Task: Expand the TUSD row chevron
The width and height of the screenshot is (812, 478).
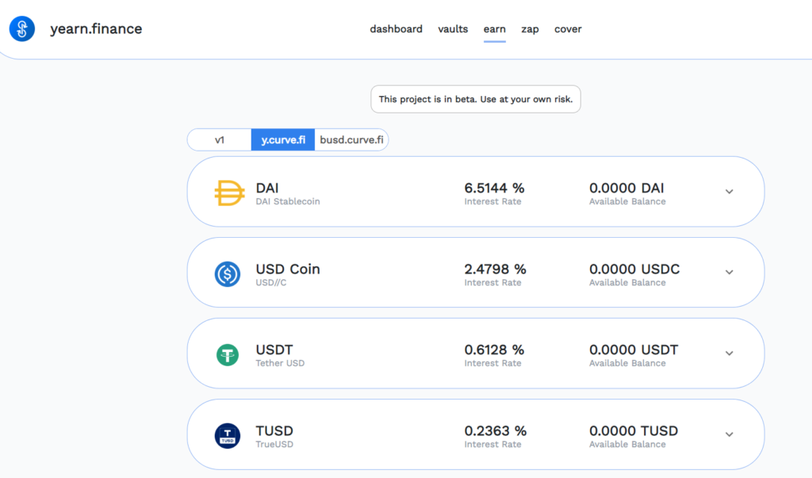Action: (x=730, y=434)
